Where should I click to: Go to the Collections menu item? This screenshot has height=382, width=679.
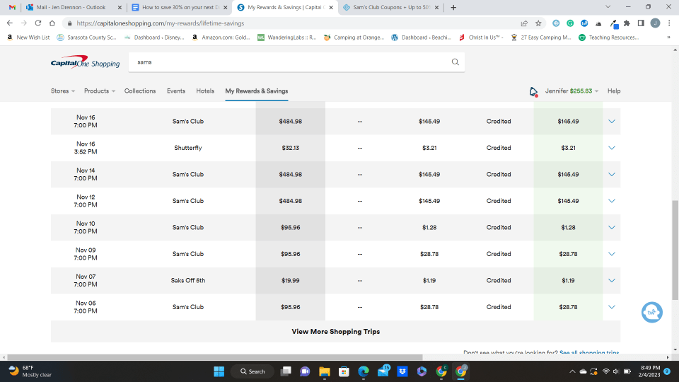[140, 91]
